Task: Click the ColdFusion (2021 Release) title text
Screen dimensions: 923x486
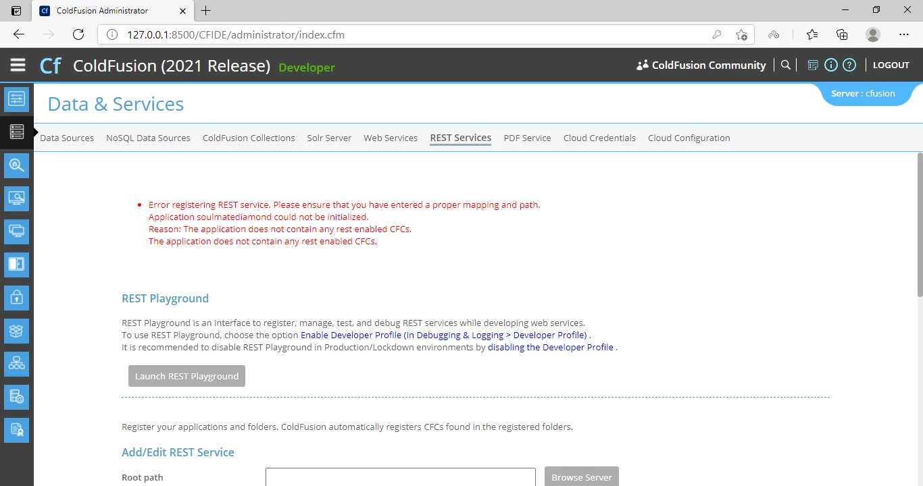Action: [172, 65]
